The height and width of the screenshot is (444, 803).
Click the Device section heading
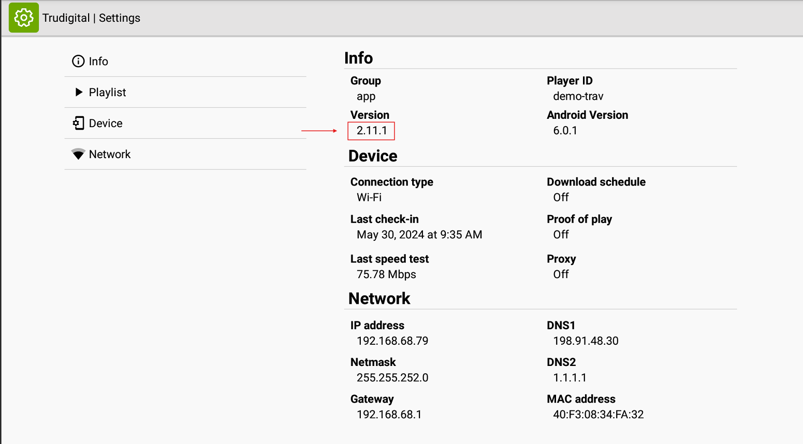[x=373, y=156]
